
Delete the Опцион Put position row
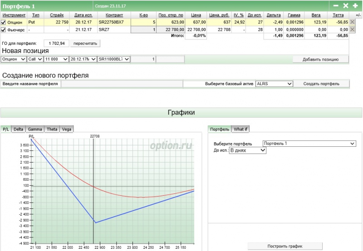coord(353,22)
